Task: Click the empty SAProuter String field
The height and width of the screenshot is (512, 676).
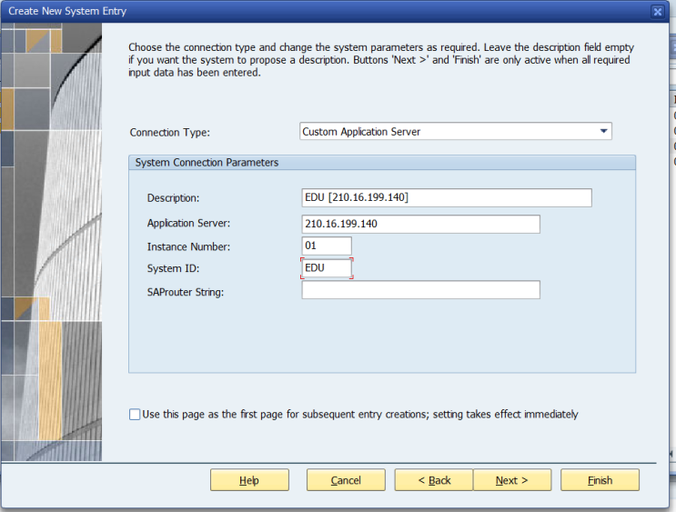Action: pos(420,290)
